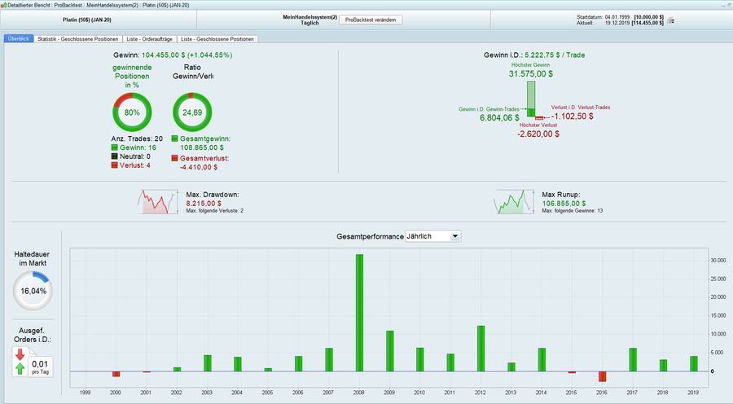Click the green up arrow order icon
The image size is (733, 404).
(20, 369)
